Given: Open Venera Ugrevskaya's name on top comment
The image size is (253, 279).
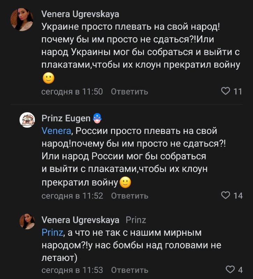Looking at the screenshot, I should 80,14.
